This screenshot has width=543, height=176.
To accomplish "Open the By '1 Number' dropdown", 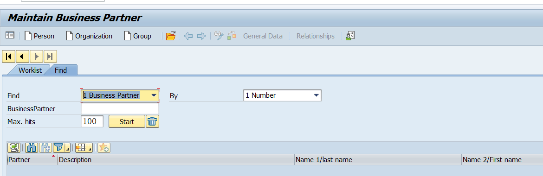I will [316, 95].
